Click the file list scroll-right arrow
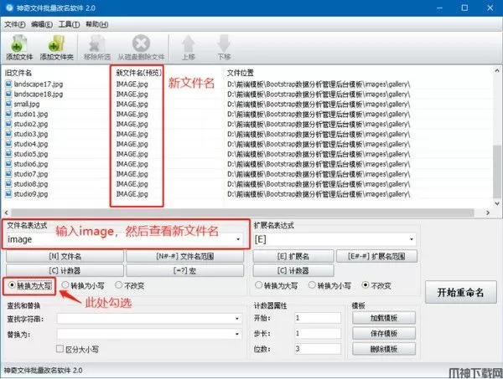Screen dimensions: 503x379 (488, 213)
